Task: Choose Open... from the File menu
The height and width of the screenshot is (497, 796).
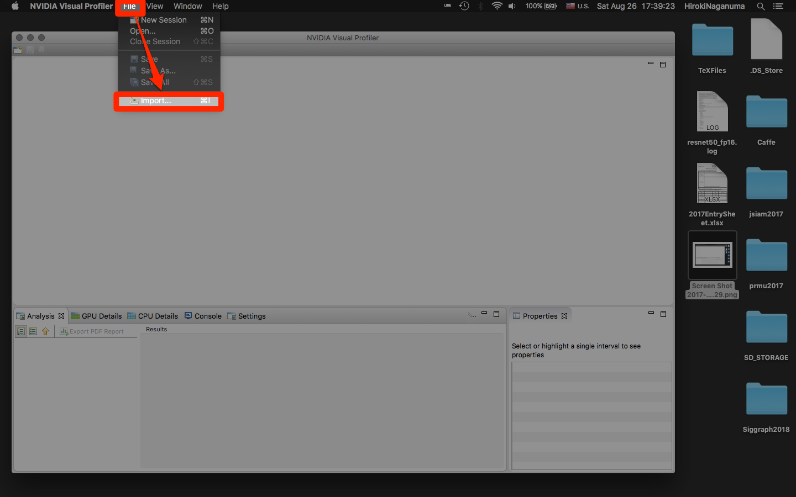Action: tap(143, 31)
